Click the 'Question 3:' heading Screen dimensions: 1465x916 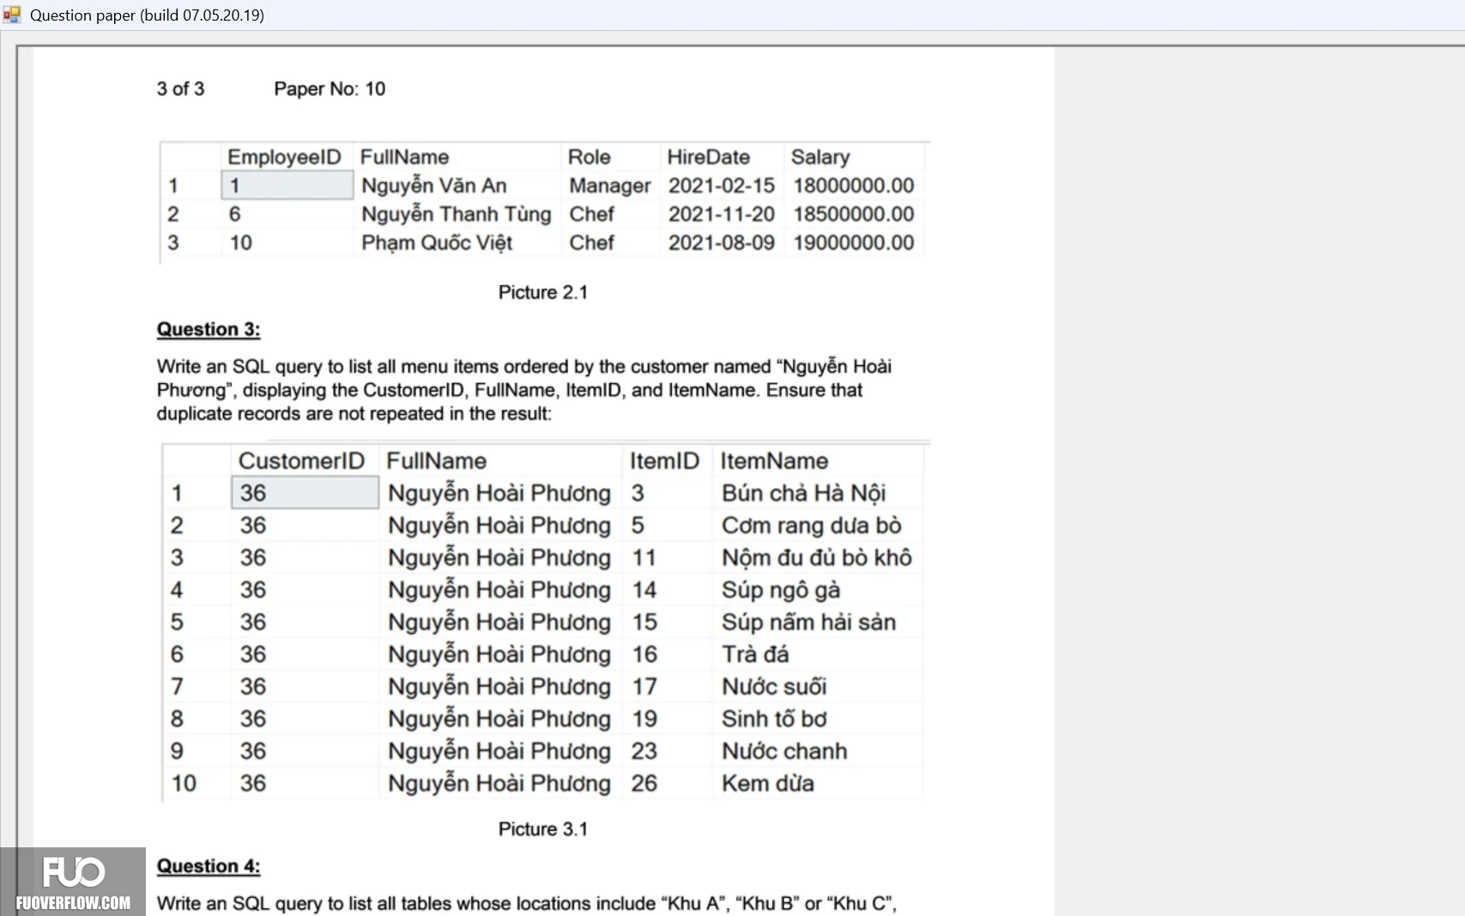(209, 330)
